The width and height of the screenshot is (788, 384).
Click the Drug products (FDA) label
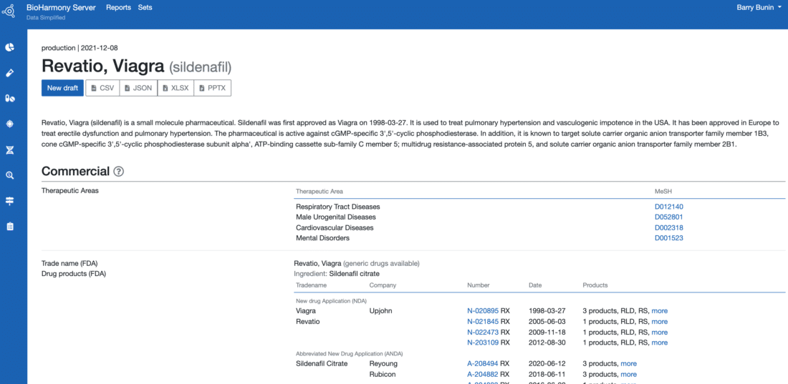(x=74, y=274)
